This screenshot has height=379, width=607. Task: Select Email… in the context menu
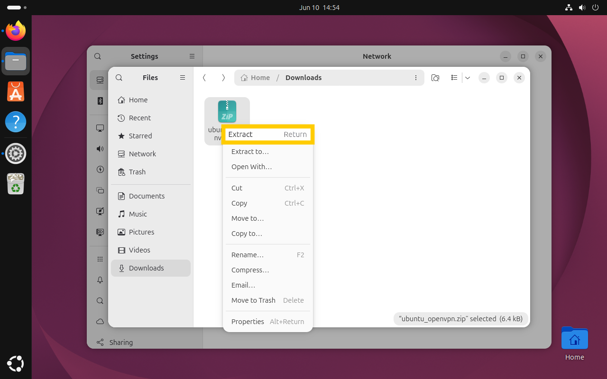tap(267, 285)
